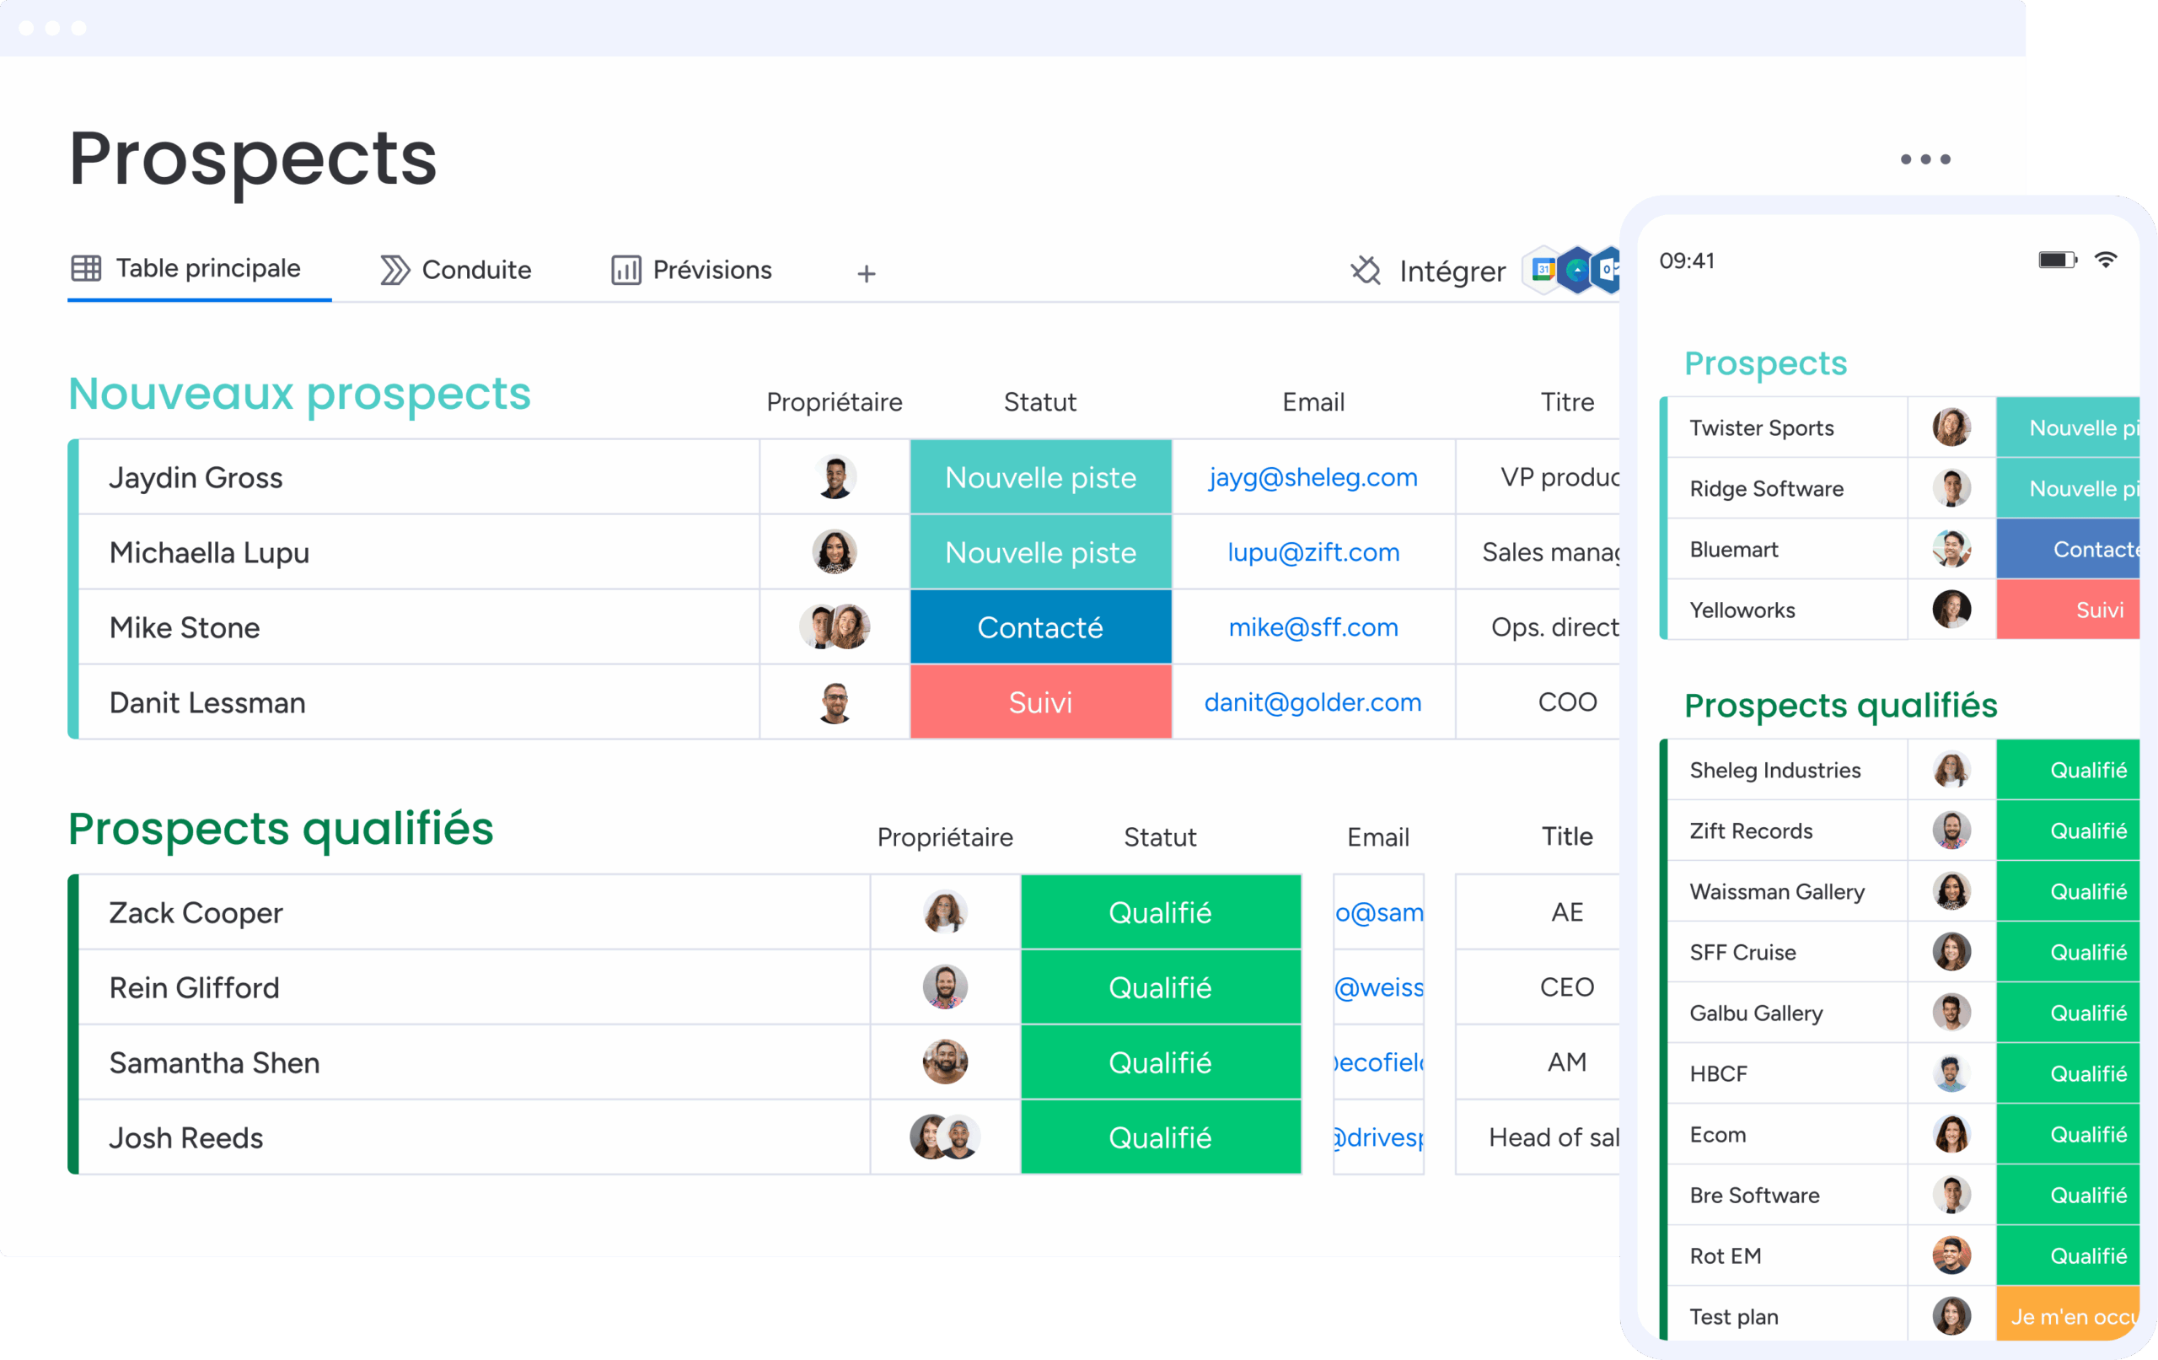Change Josh Reeds Qualifié status
Image resolution: width=2158 pixels, height=1360 pixels.
pyautogui.click(x=1161, y=1137)
